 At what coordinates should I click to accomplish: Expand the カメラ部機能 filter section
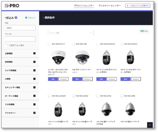point(34,70)
